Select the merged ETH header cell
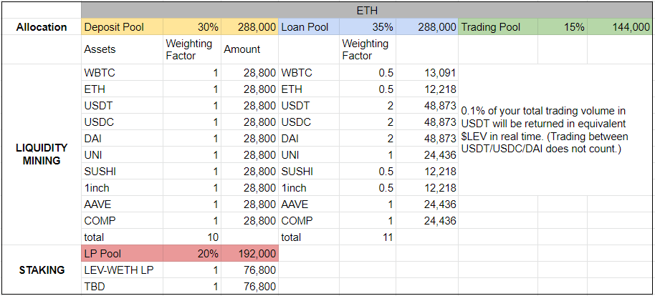Screen dimensions: 655x296 pyautogui.click(x=368, y=11)
